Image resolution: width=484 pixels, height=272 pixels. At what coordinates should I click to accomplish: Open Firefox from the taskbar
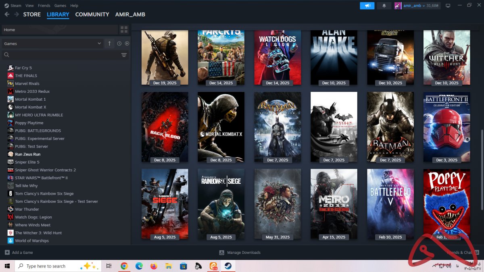pos(154,266)
